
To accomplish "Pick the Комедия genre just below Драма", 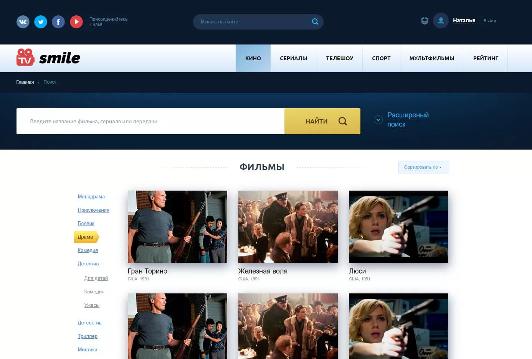I will pos(88,250).
